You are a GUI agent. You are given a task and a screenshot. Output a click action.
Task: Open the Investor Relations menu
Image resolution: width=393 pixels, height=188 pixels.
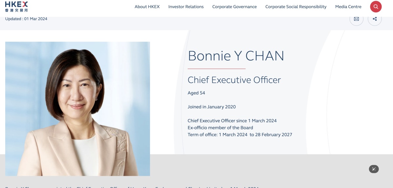pos(186,7)
